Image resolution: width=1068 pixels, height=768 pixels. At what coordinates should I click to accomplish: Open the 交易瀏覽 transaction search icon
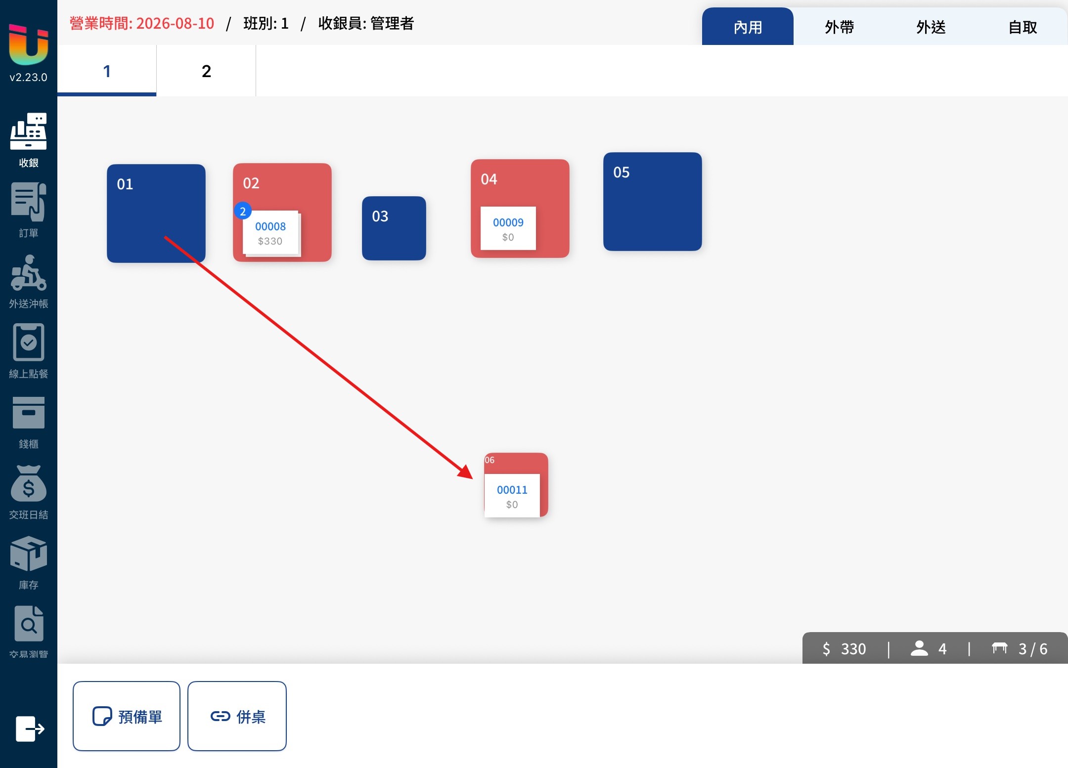coord(28,624)
